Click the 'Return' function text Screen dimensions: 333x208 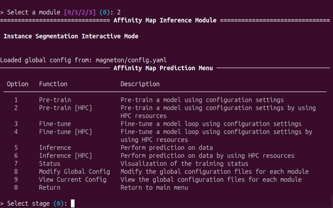(50, 188)
